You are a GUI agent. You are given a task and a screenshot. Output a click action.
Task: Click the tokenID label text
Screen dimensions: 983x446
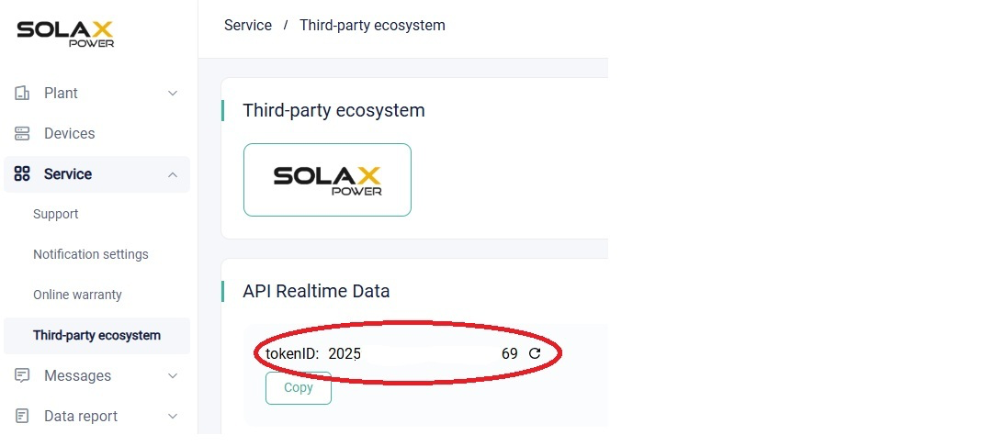[x=293, y=354]
